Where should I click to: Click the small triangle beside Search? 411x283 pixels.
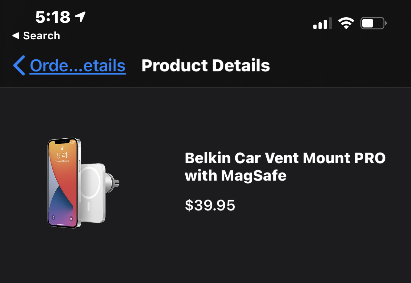tap(16, 36)
